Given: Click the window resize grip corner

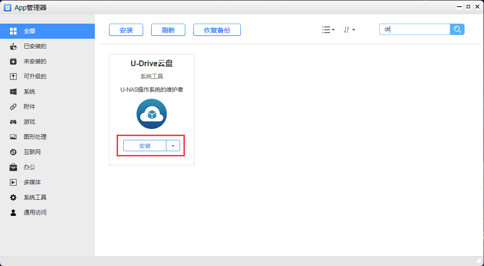Looking at the screenshot, I should pyautogui.click(x=479, y=261).
